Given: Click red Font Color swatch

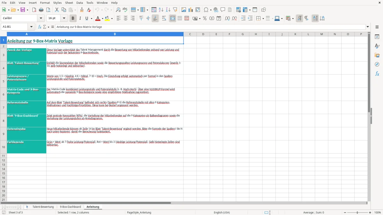Looking at the screenshot, I should point(98,18).
